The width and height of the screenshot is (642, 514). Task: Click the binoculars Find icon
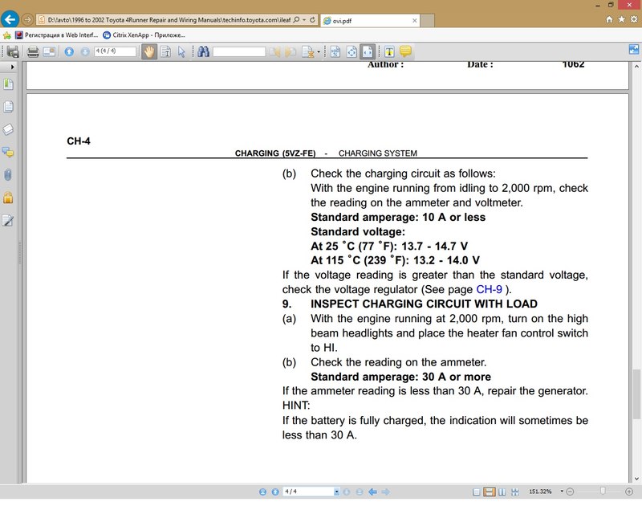[x=203, y=51]
